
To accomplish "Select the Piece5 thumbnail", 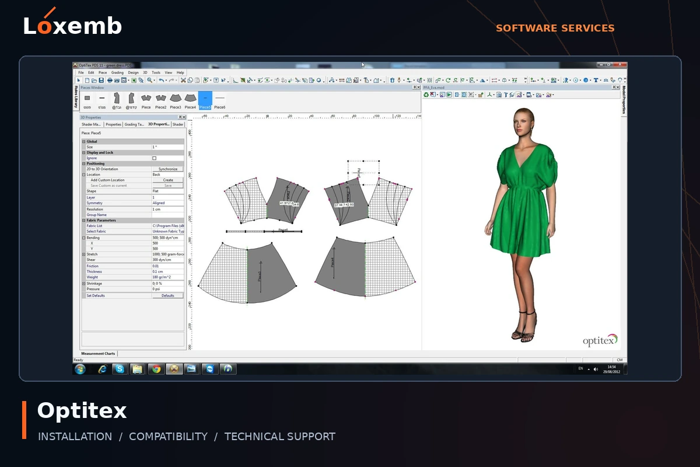I will 205,100.
